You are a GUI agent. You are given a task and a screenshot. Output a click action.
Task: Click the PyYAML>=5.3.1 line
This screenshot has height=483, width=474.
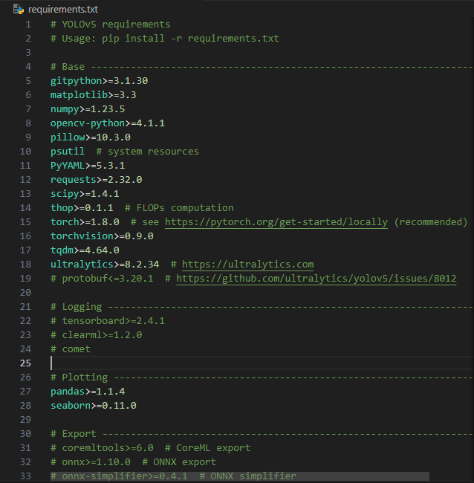[x=88, y=166]
